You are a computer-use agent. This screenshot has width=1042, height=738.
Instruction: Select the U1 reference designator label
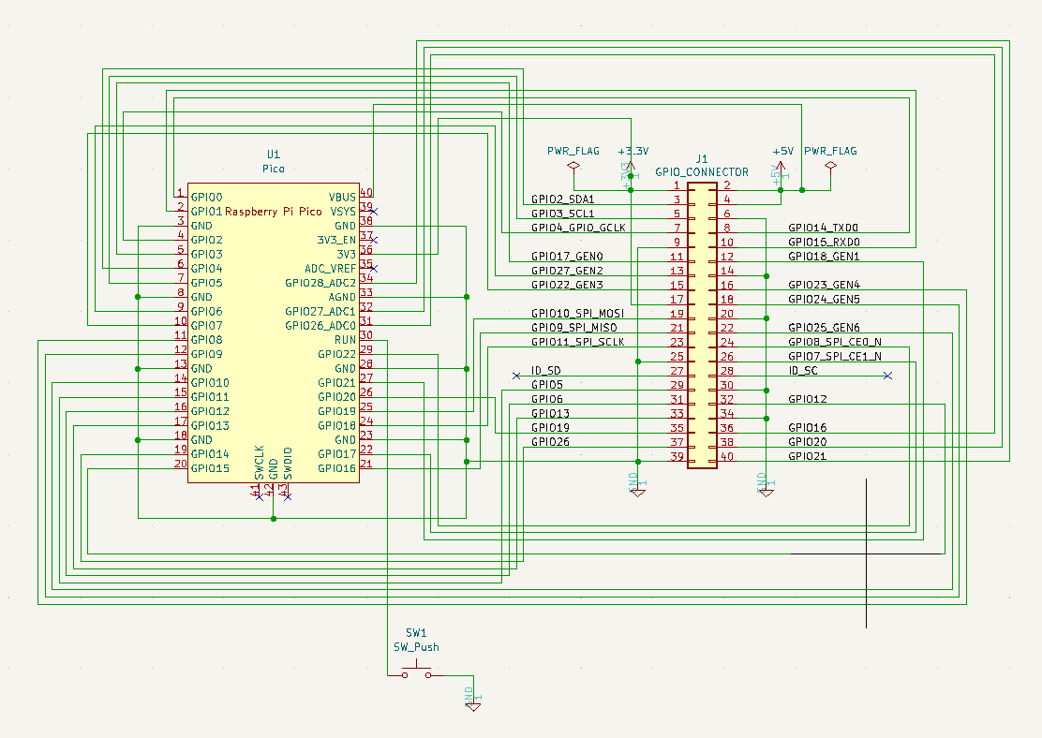click(x=273, y=154)
